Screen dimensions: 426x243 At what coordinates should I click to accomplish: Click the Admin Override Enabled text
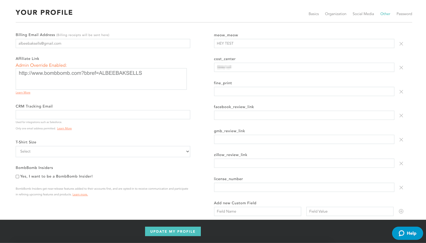coord(41,65)
